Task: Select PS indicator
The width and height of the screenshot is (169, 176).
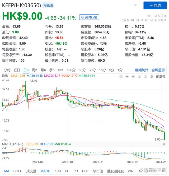Action: pyautogui.click(x=76, y=171)
